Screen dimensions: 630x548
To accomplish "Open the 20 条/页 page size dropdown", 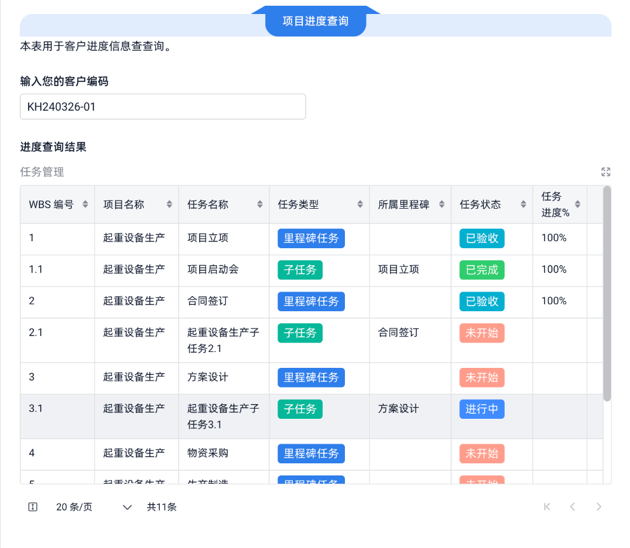I will tap(94, 507).
